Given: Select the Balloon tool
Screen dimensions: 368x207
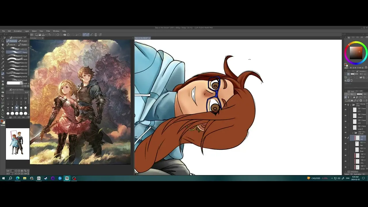Looking at the screenshot, I should tap(3, 114).
